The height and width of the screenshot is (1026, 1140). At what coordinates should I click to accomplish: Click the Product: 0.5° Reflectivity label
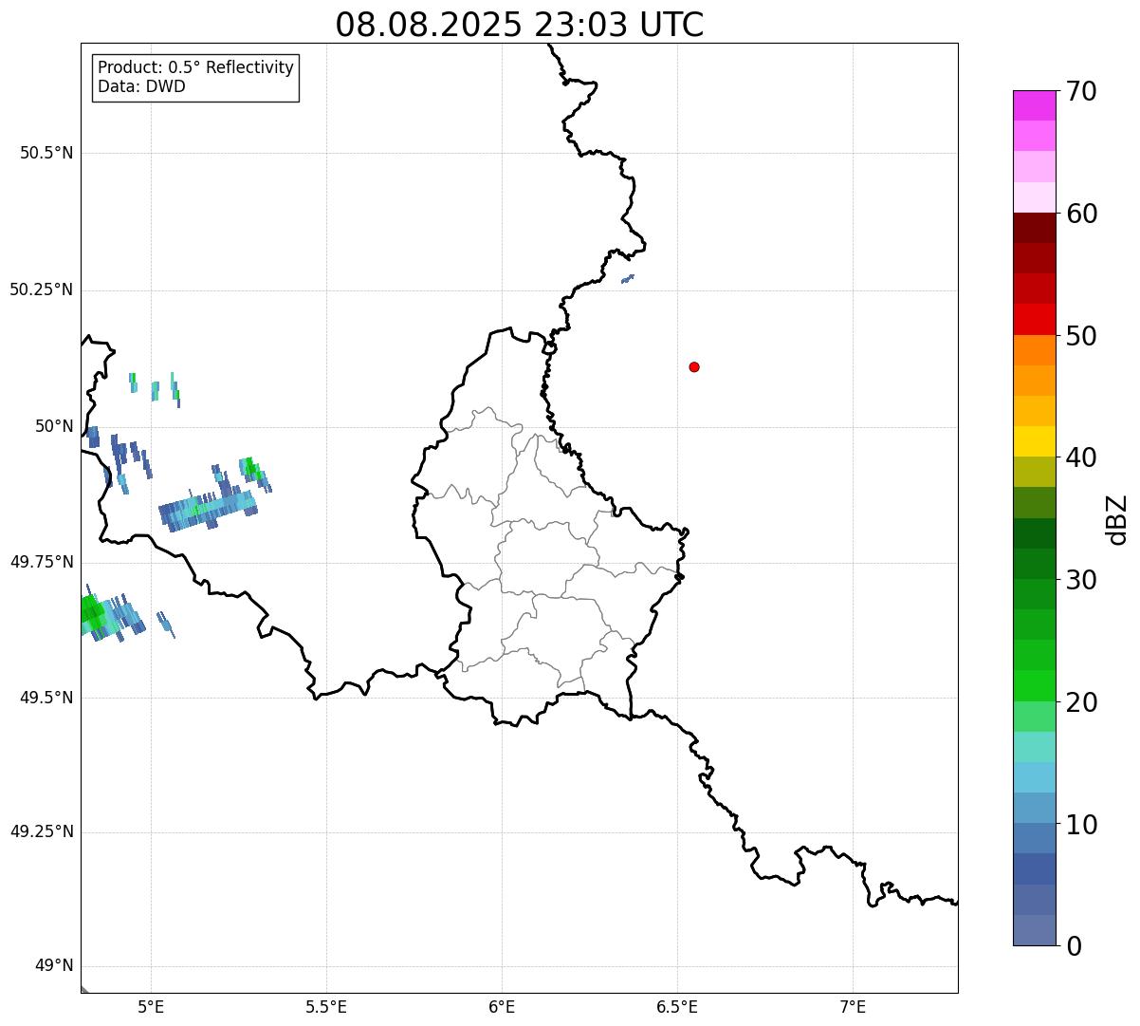pos(195,68)
